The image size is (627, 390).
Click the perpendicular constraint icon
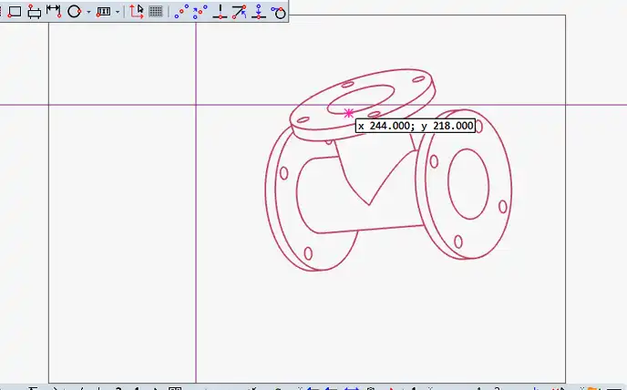point(220,12)
